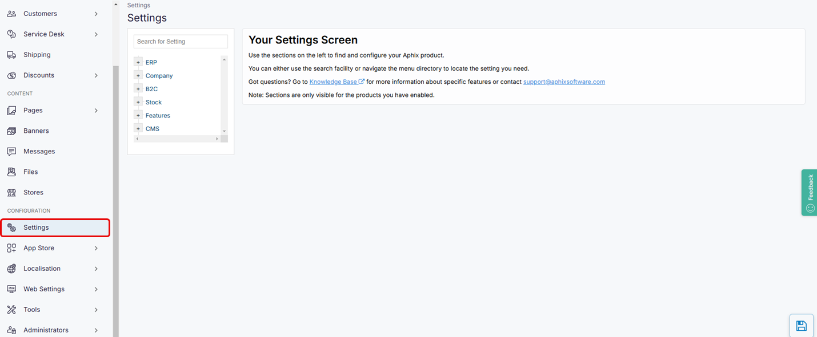The width and height of the screenshot is (817, 337).
Task: Open the Messages menu entry
Action: (38, 151)
